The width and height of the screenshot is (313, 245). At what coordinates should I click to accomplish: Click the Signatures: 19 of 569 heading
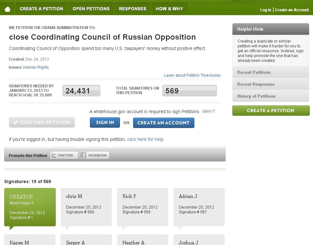28,181
